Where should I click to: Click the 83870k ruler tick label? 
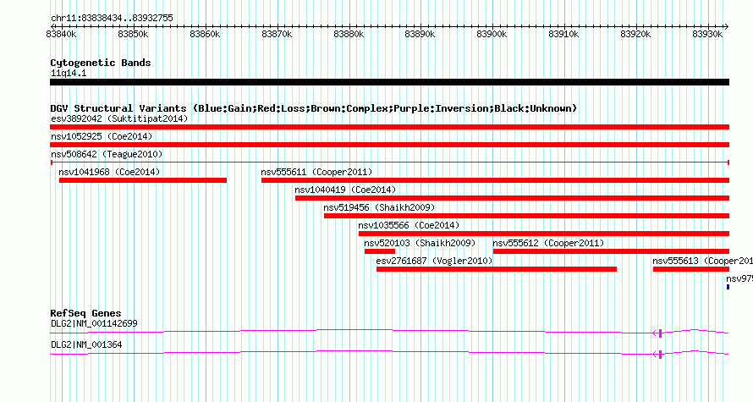pyautogui.click(x=277, y=34)
